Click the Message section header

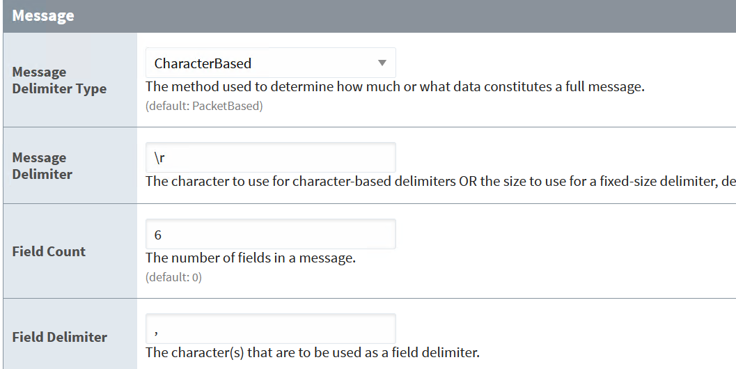pos(43,15)
